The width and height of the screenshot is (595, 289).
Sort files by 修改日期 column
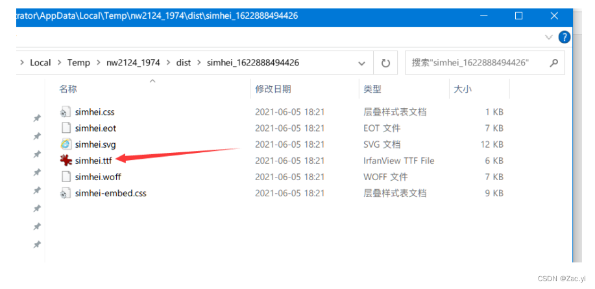(273, 89)
